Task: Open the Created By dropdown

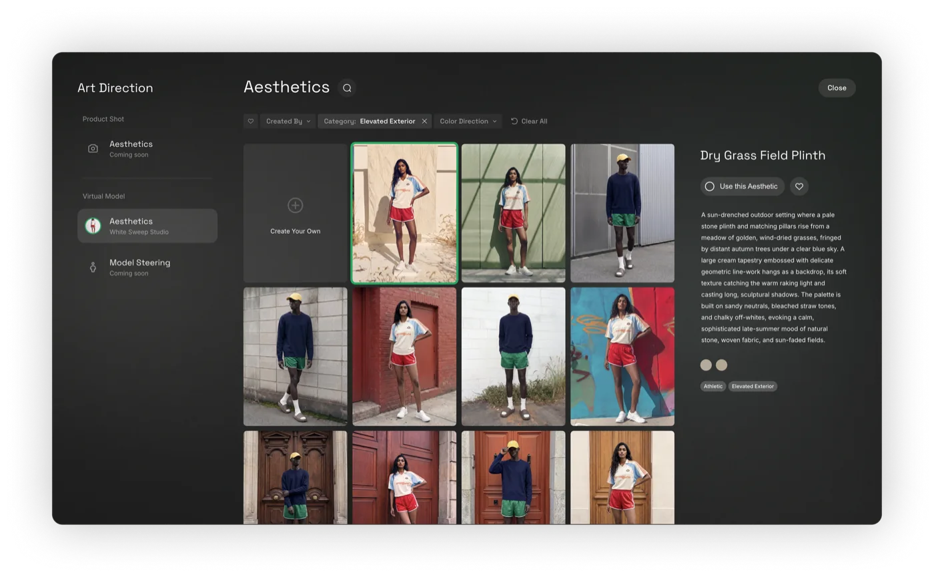Action: (288, 121)
